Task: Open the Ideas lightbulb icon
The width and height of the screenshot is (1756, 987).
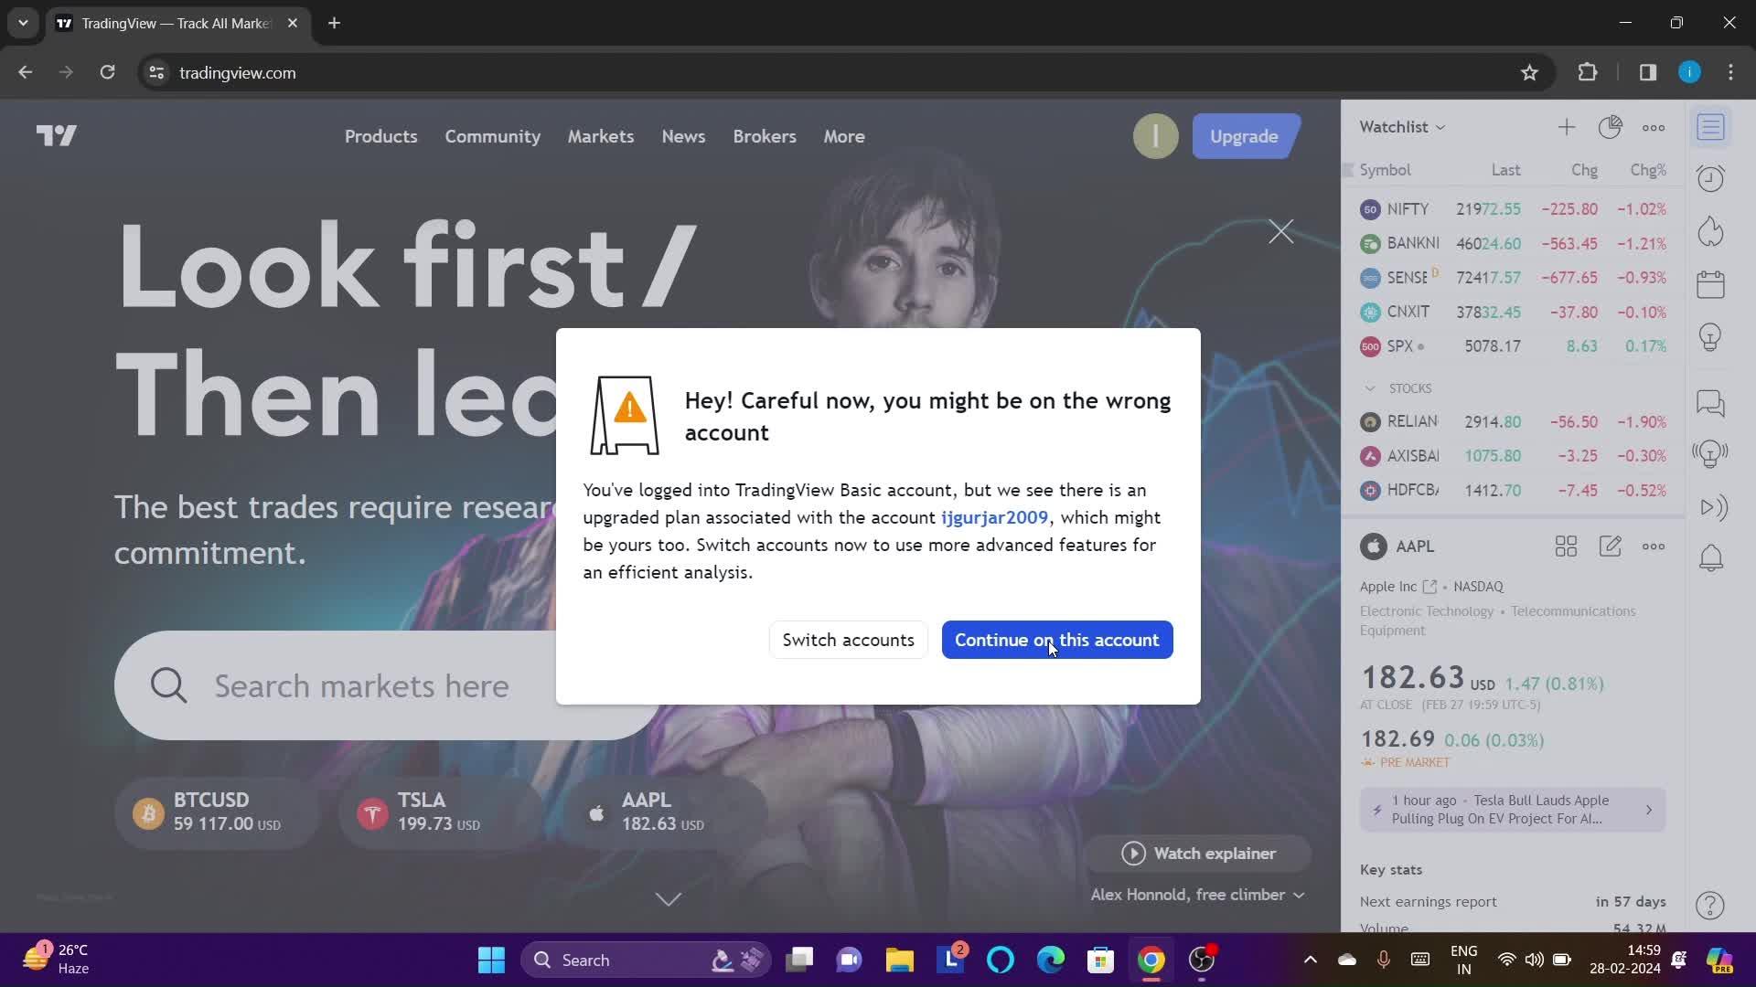Action: [1710, 337]
